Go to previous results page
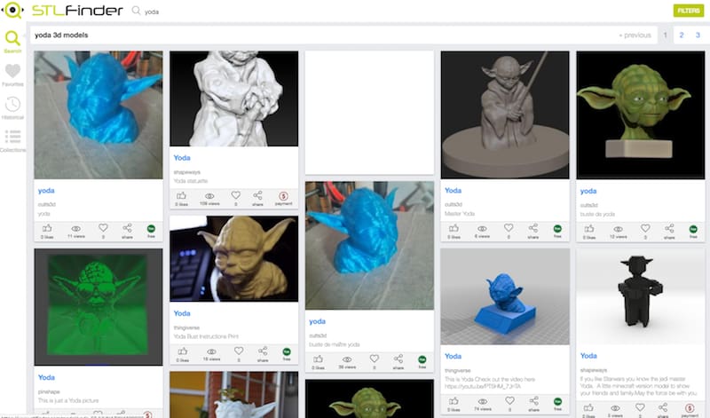This screenshot has height=418, width=710. click(635, 35)
